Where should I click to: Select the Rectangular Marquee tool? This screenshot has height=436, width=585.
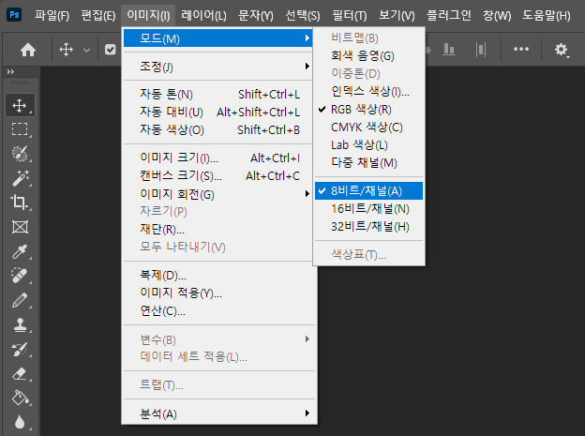point(20,129)
